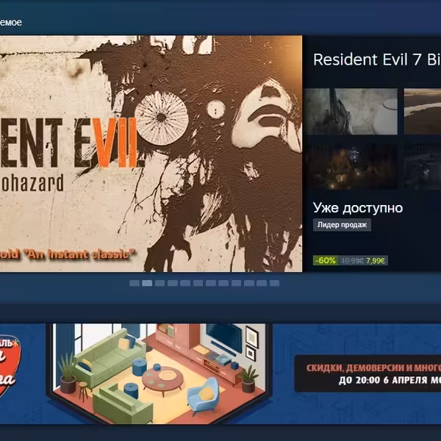Jump to the tenth carousel page dot

pyautogui.click(x=249, y=283)
